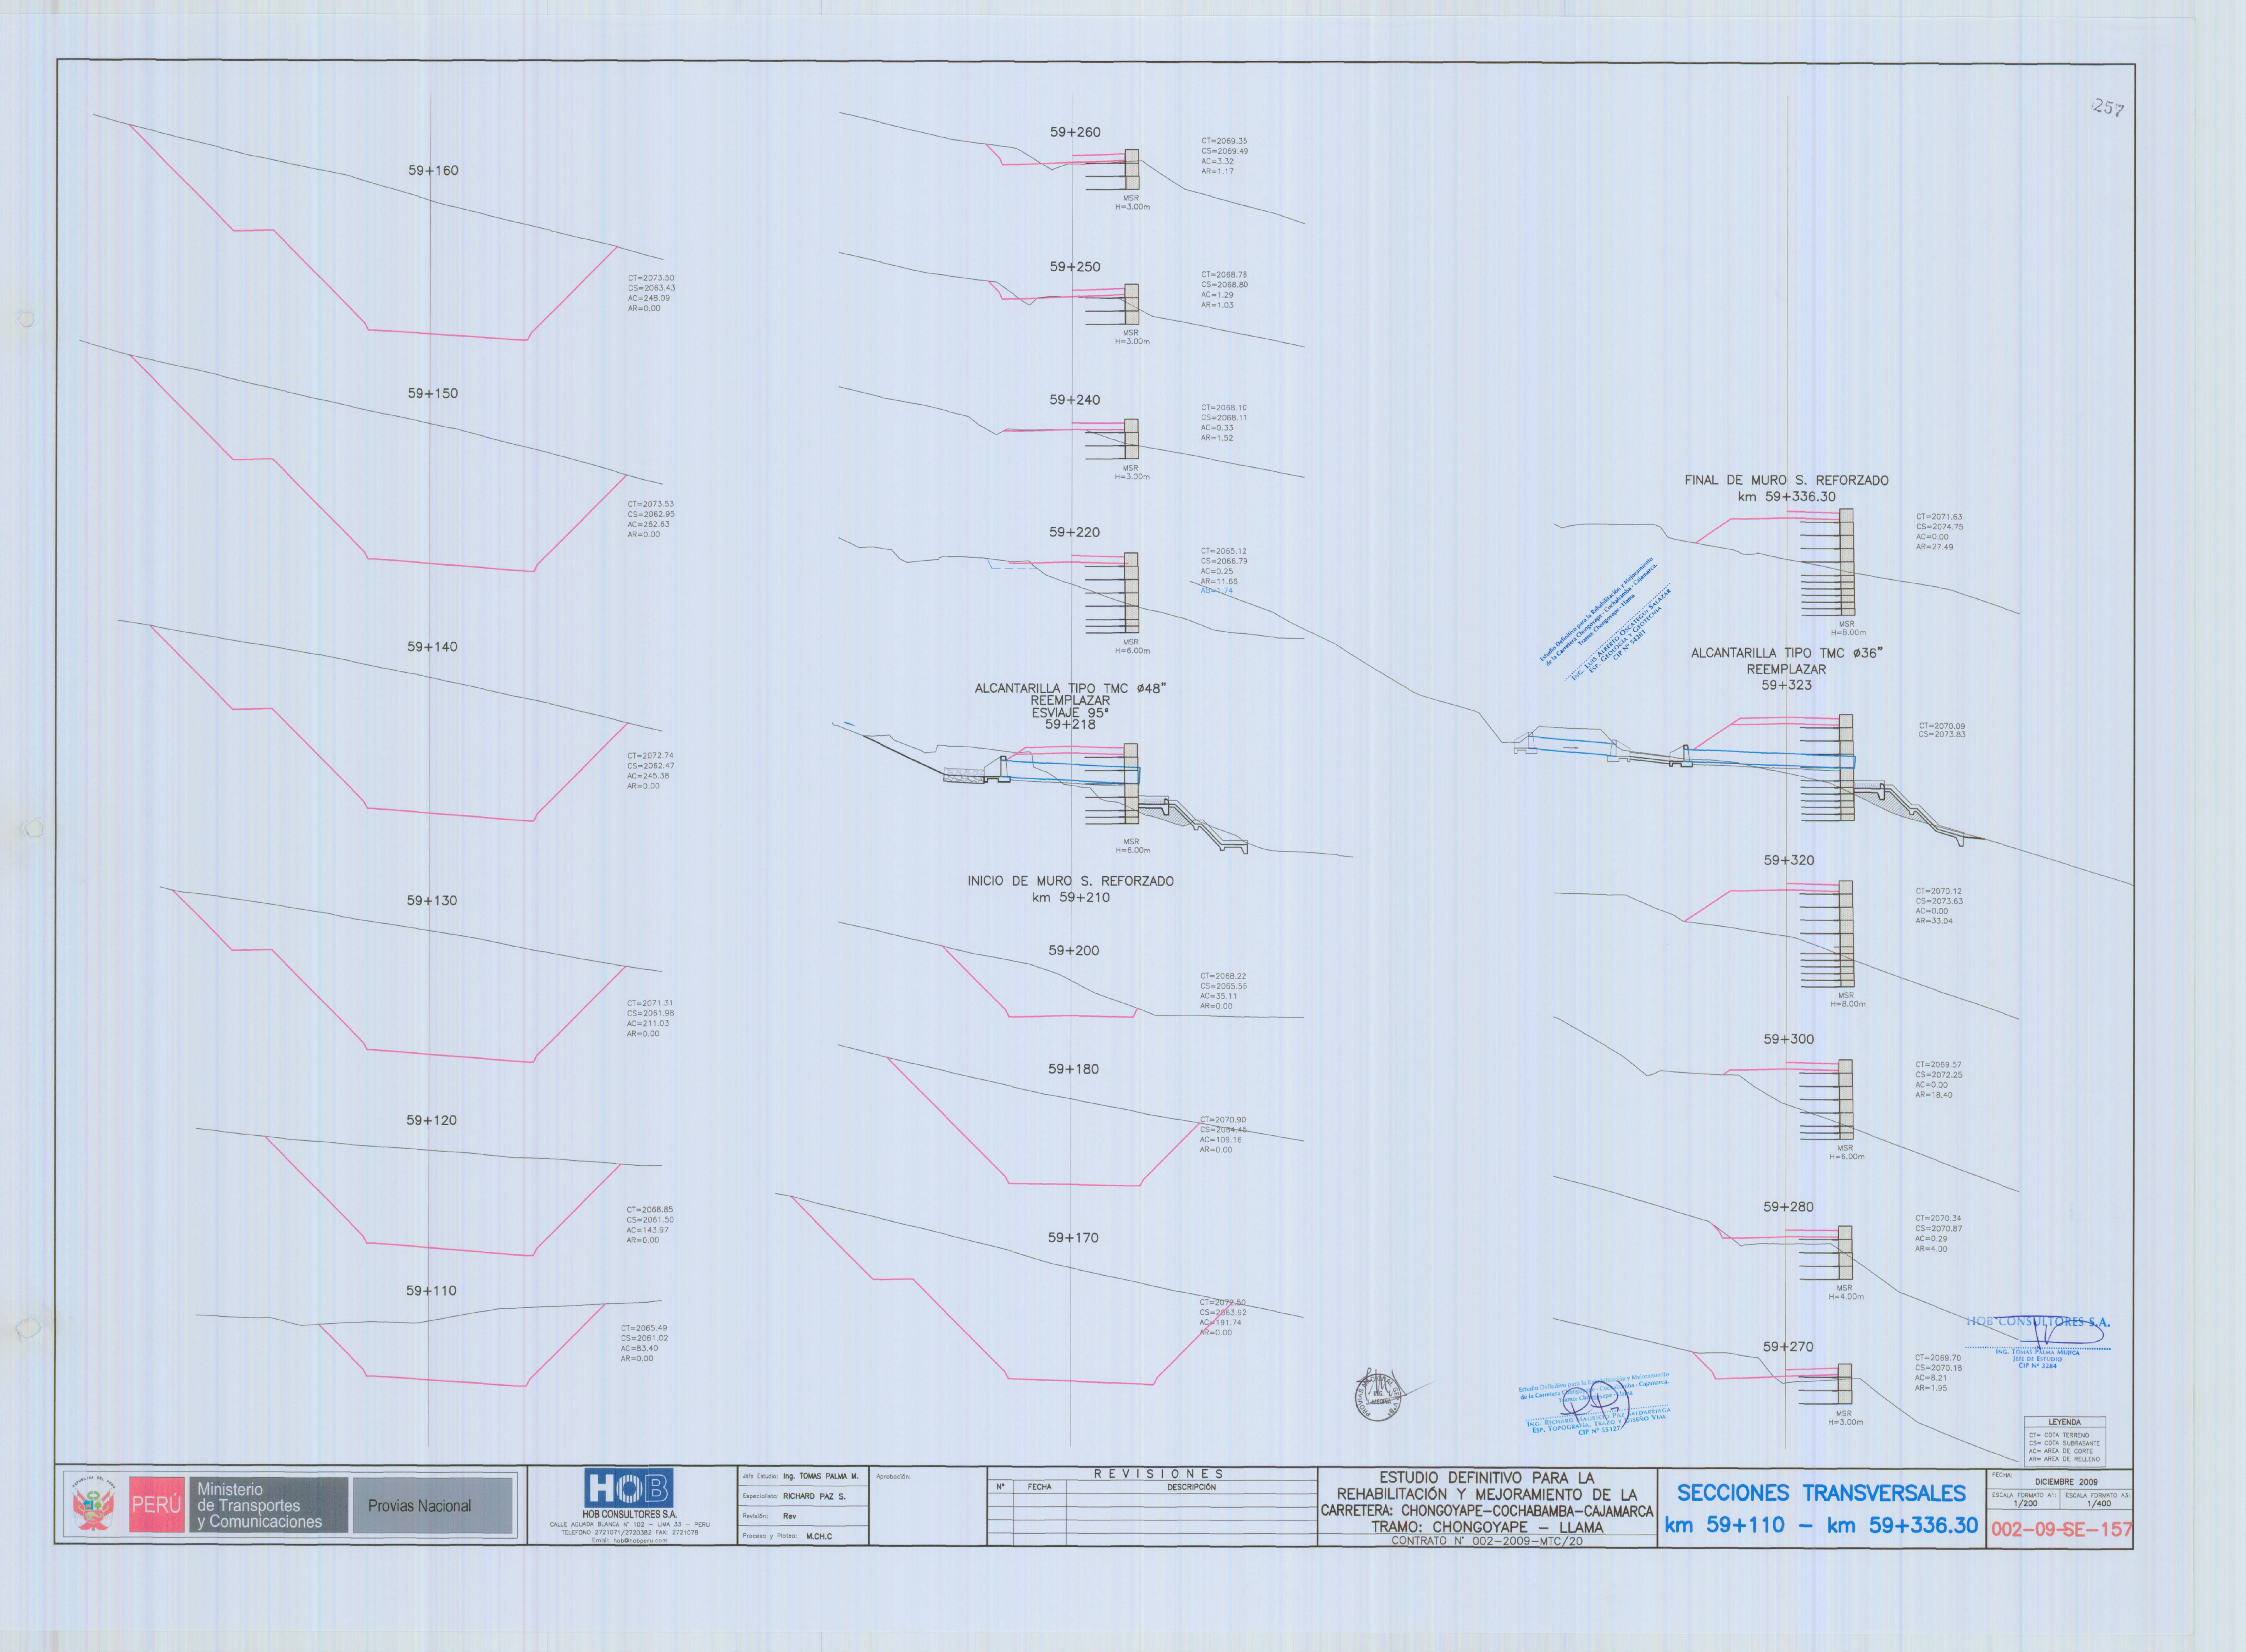The image size is (2246, 1652).
Task: Click the 'ESVIAJE 95°' note
Action: (1070, 713)
